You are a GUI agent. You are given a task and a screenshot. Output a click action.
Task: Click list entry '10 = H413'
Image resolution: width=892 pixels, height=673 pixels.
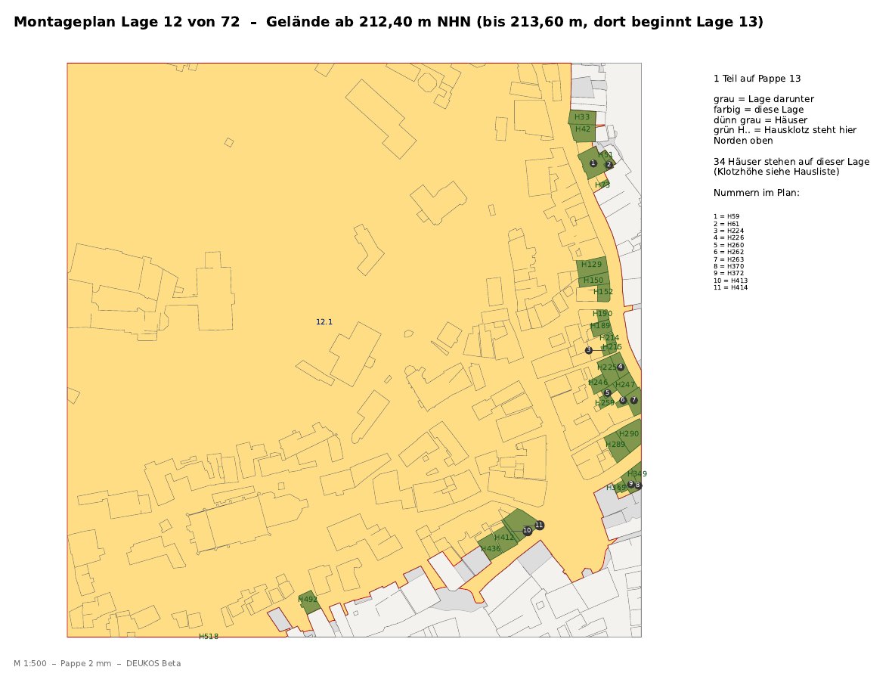pos(730,281)
